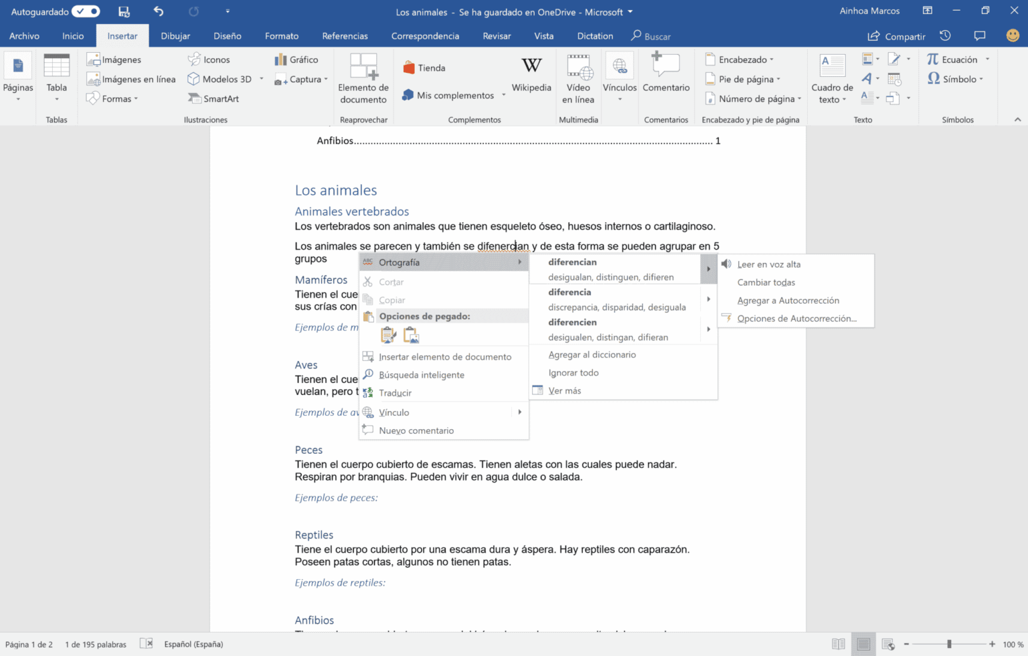Image resolution: width=1028 pixels, height=656 pixels.
Task: Click Imágenes en línea
Action: [131, 79]
